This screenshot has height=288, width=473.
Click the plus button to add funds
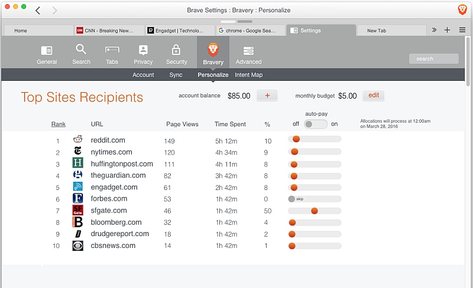[x=267, y=96]
